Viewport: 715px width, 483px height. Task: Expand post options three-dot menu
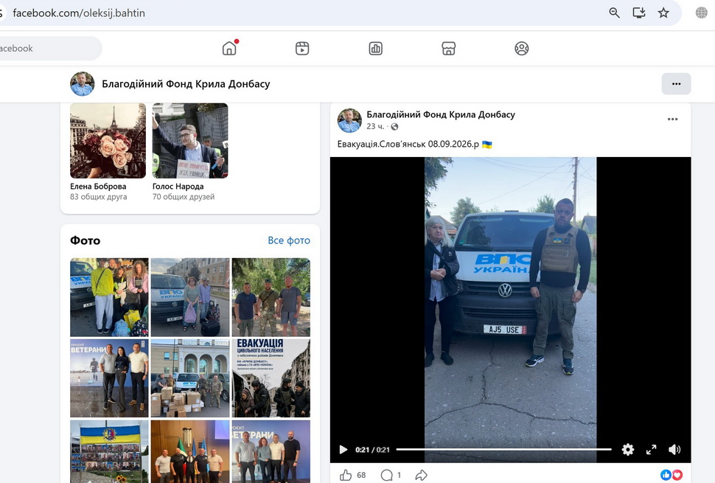click(672, 119)
